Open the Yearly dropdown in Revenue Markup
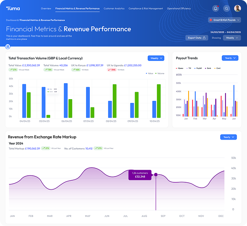The image size is (247, 226). click(228, 137)
